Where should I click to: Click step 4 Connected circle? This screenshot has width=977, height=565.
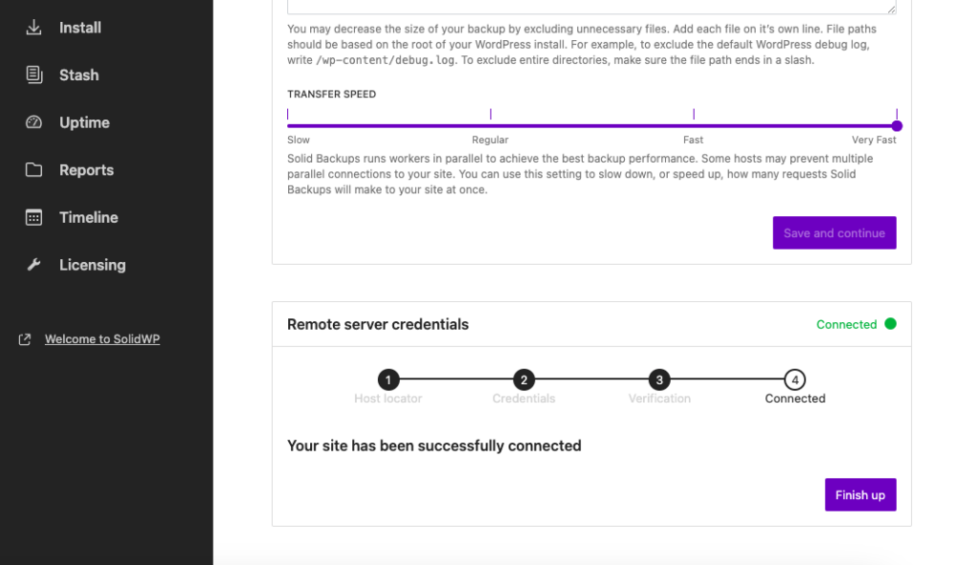point(795,379)
